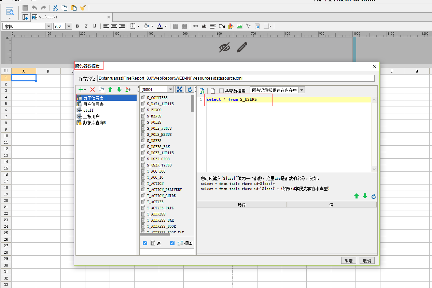This screenshot has width=432, height=288.
Task: Click the pencil edit icon above the grid
Action: [241, 48]
